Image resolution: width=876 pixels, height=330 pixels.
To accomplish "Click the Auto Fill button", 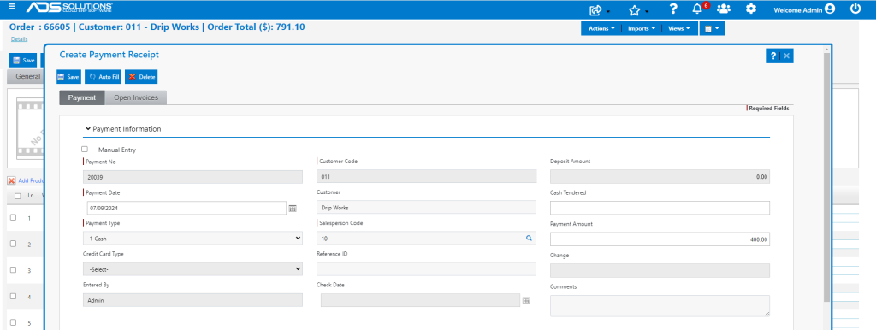I will [103, 76].
